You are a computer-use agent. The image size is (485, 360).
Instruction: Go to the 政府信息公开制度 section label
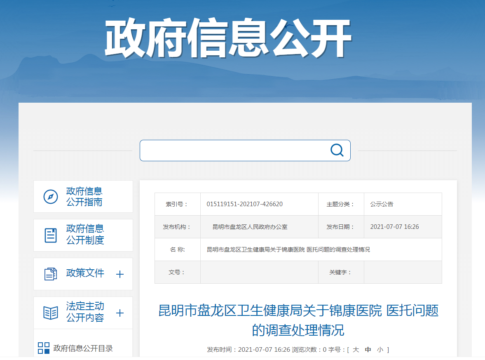point(85,235)
